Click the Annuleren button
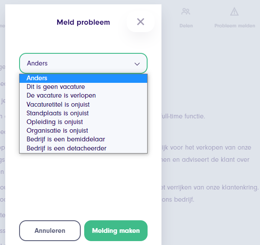Viewport: 260px width, 245px height. (50, 231)
